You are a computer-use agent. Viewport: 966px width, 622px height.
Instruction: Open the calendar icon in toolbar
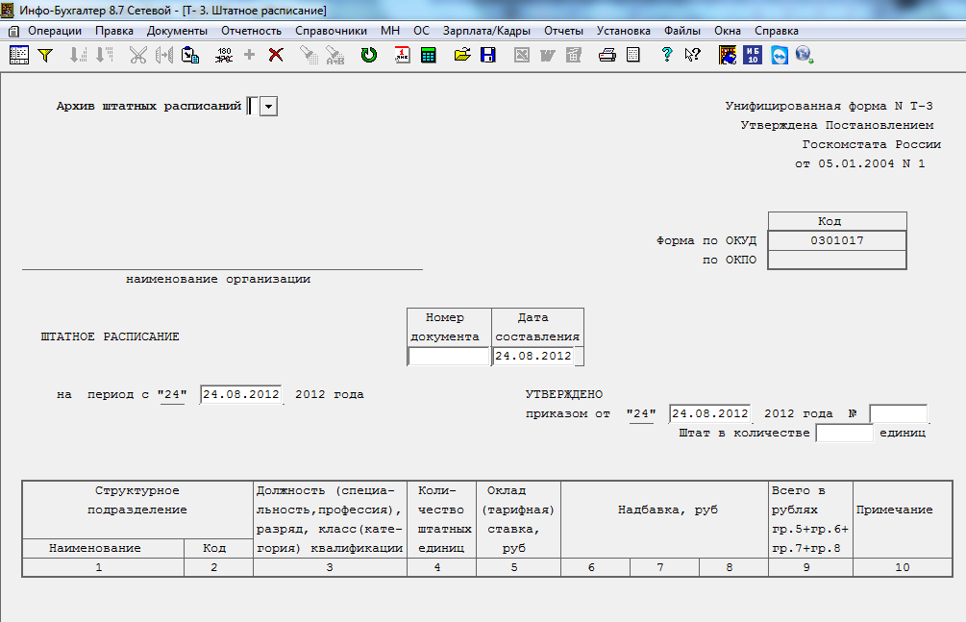click(x=403, y=56)
